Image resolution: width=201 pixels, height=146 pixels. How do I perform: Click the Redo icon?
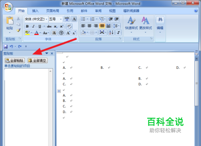click(20, 47)
